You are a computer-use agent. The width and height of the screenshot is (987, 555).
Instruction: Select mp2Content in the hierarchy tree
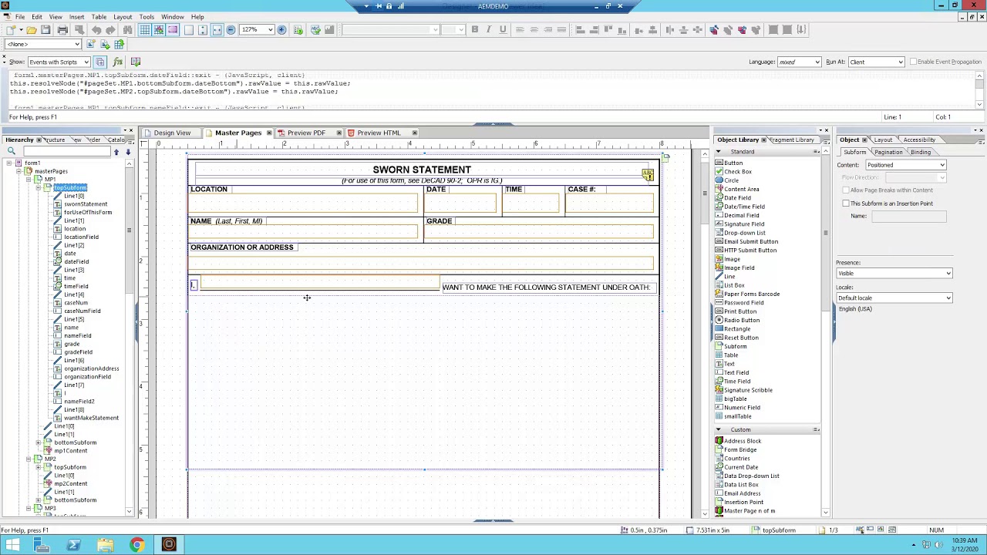71,484
